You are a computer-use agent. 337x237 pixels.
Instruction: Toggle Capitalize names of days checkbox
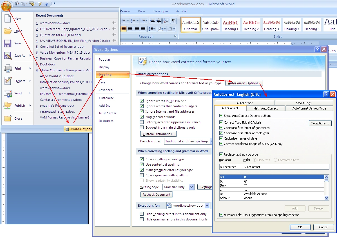point(221,138)
